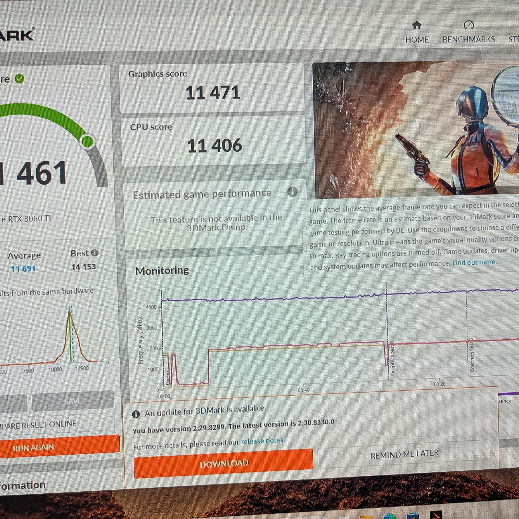Screen dimensions: 519x519
Task: Open the Estimated game performance info icon
Action: (x=292, y=192)
